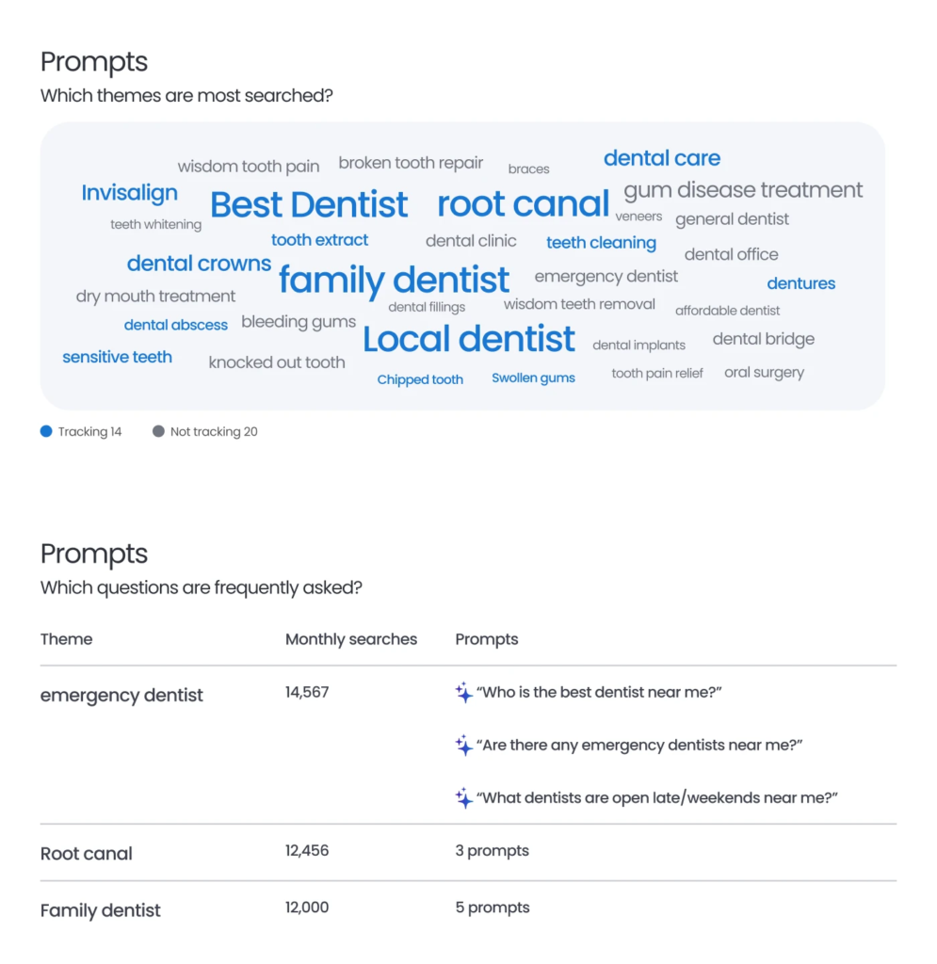Click the gray Not tracking 20 legend dot

point(158,432)
